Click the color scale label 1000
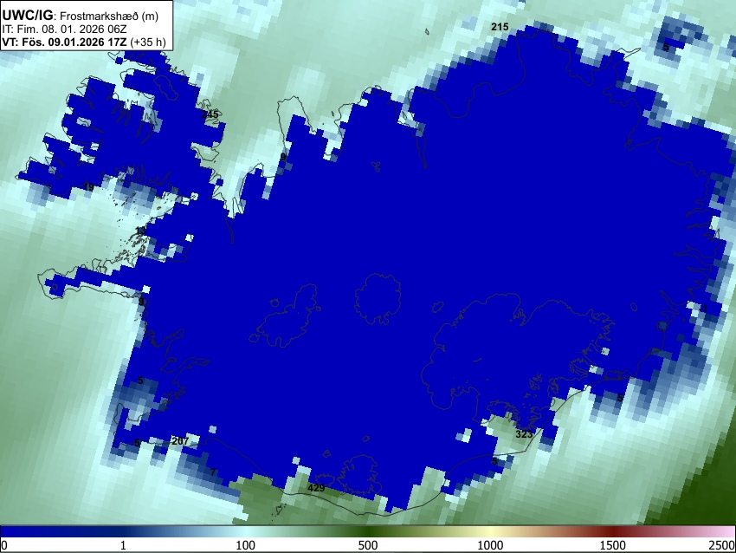The image size is (736, 553). pyautogui.click(x=490, y=545)
